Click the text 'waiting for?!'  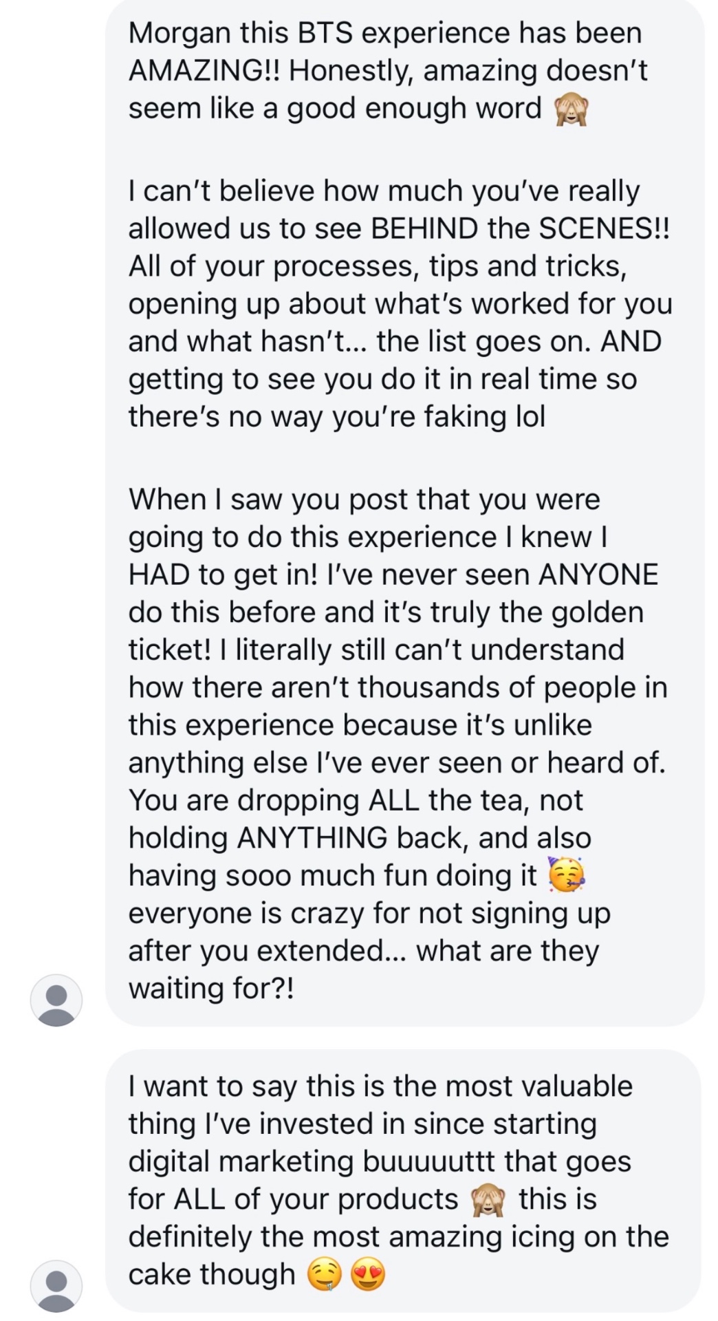(x=211, y=988)
